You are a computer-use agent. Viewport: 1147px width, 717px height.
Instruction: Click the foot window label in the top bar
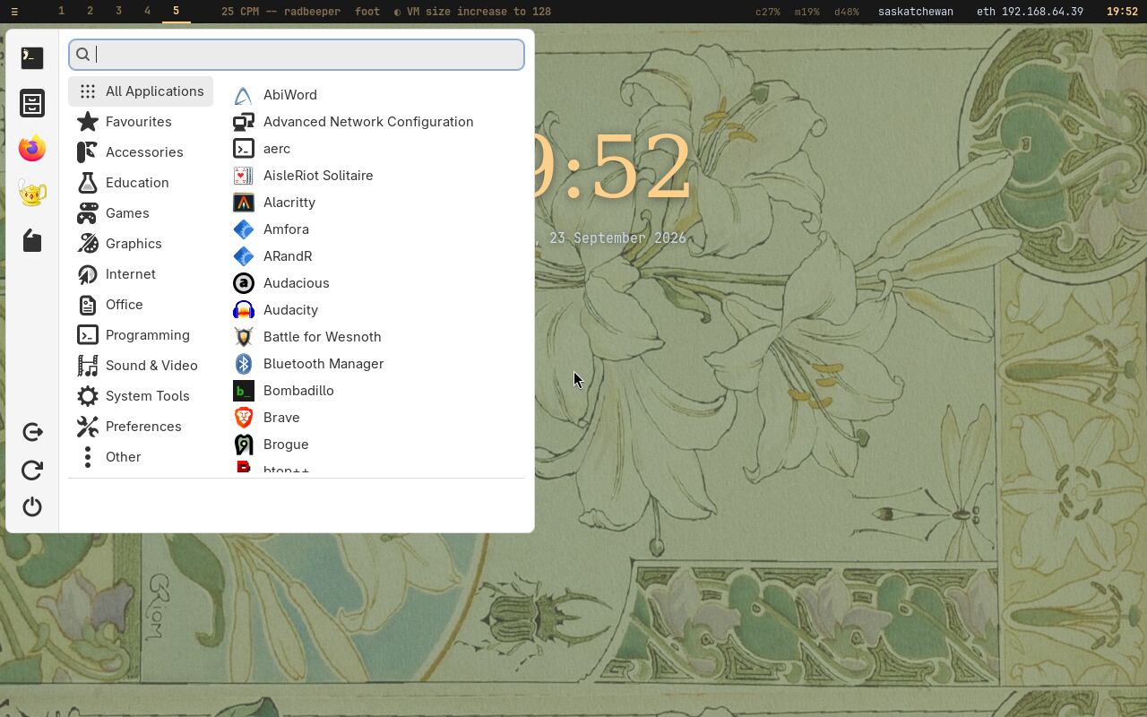367,12
